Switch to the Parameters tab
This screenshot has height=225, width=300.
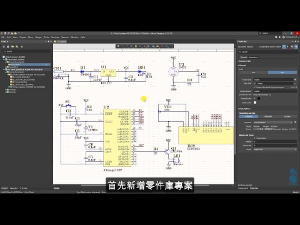[253, 57]
